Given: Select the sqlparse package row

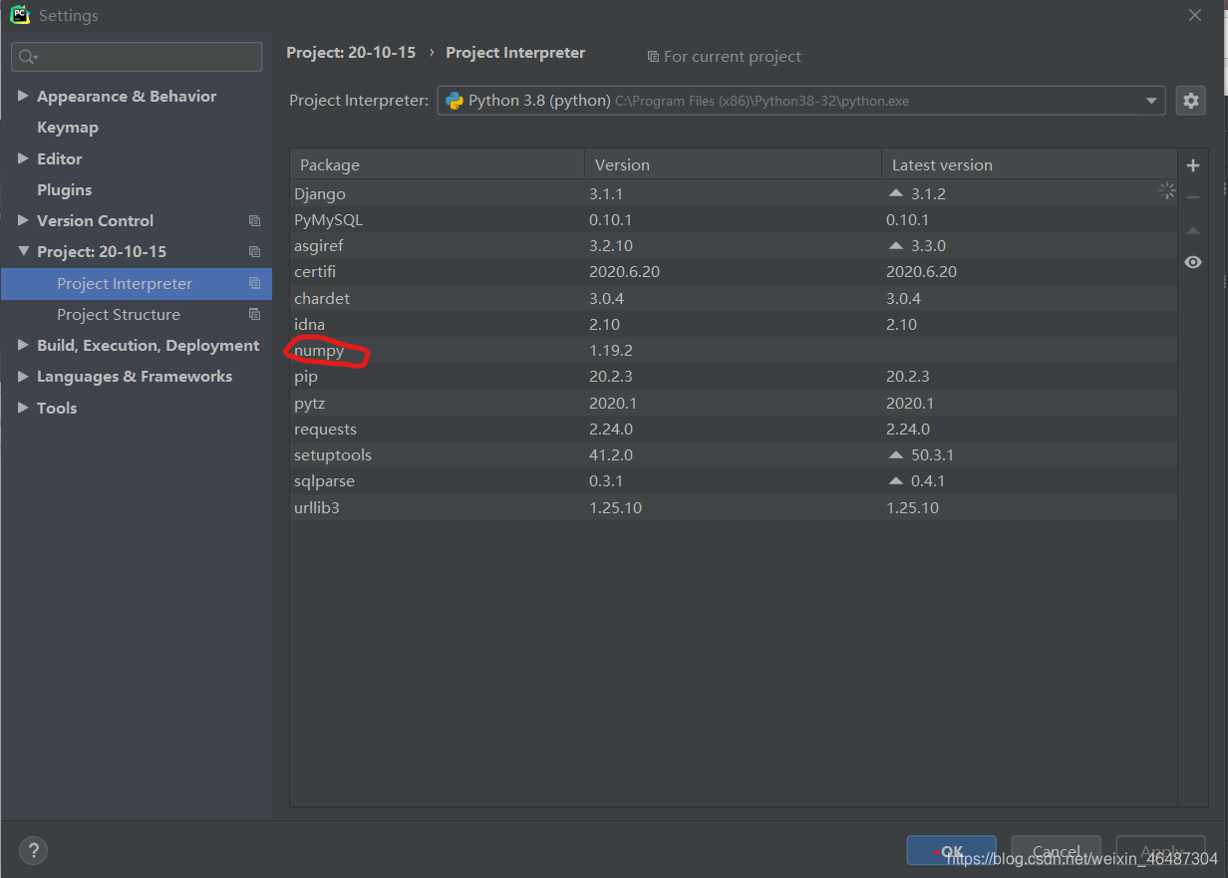Looking at the screenshot, I should point(734,480).
